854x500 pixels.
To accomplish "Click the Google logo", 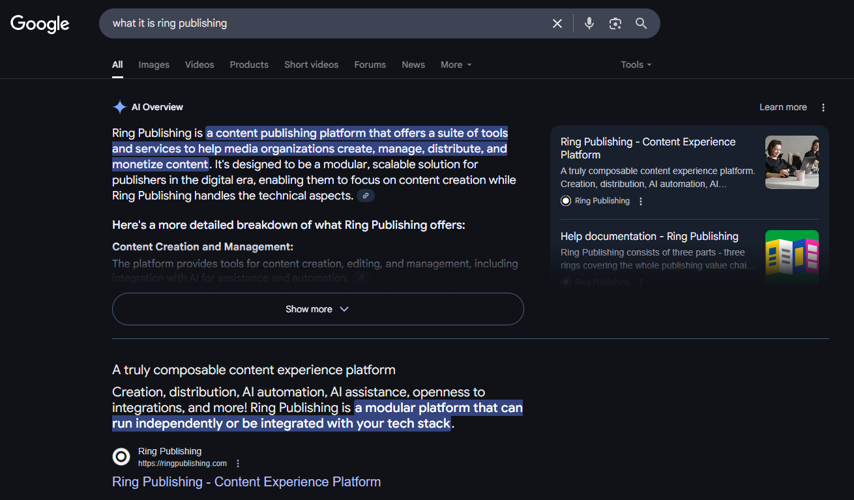I will (40, 24).
